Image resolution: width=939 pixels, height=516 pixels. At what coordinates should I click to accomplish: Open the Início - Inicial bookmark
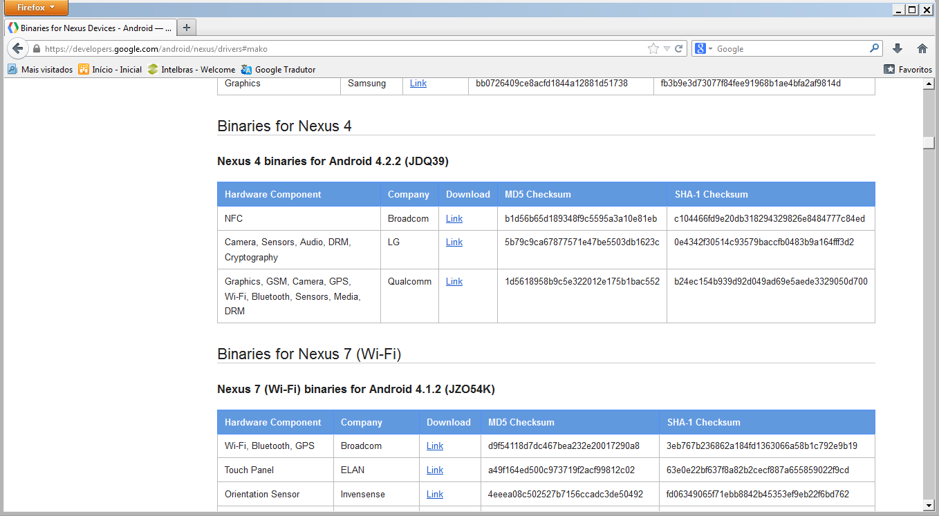[x=110, y=69]
